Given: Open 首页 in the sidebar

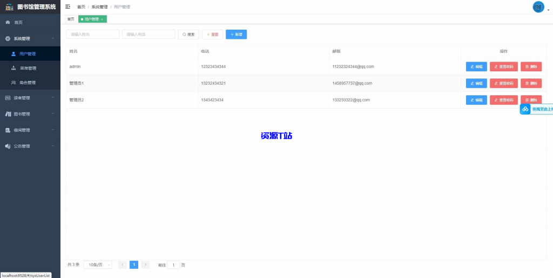Looking at the screenshot, I should pos(30,23).
